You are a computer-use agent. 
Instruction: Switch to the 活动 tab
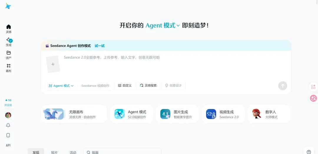73,152
